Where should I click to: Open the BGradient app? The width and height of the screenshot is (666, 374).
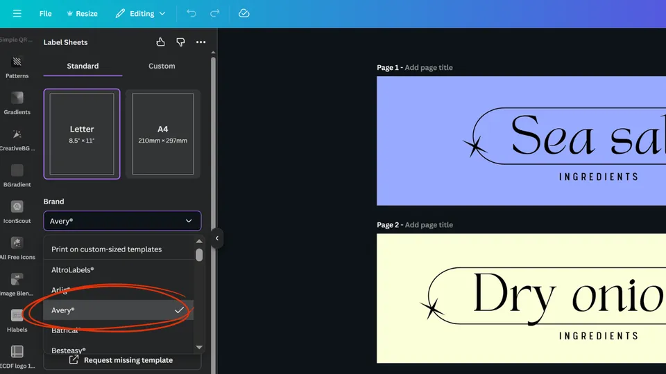17,176
